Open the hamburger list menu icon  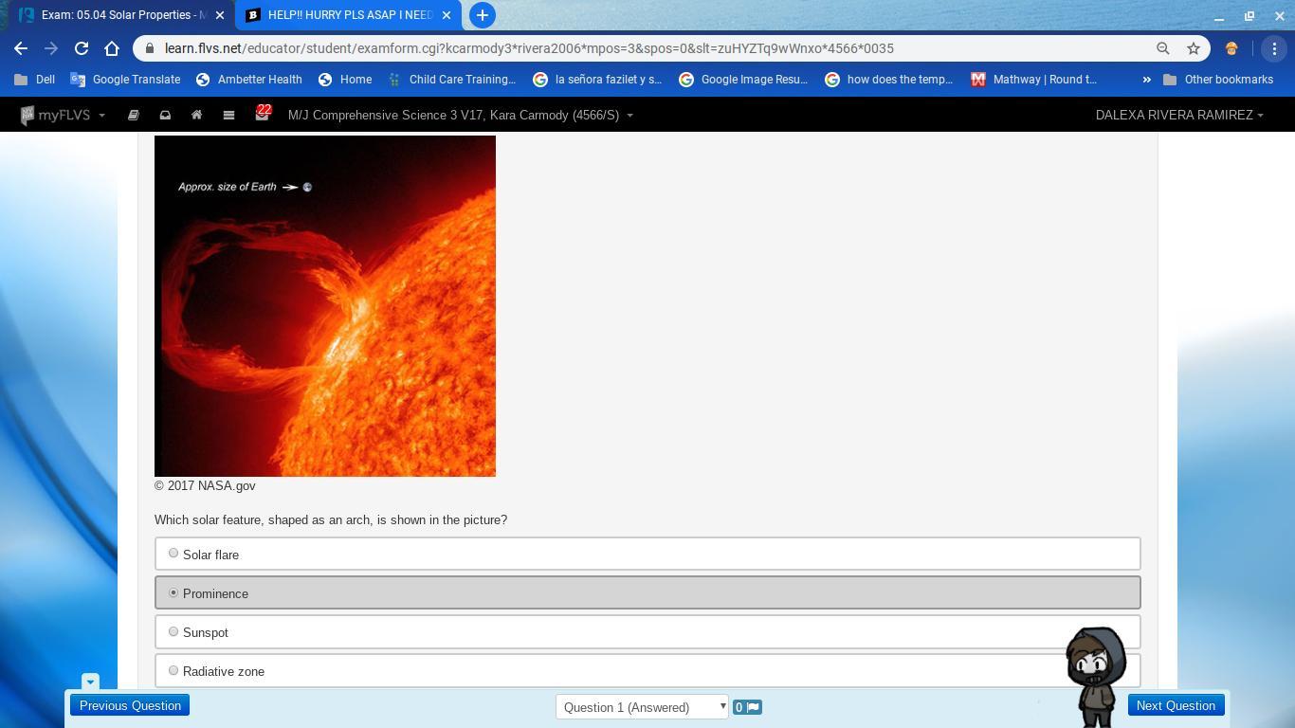[x=228, y=115]
